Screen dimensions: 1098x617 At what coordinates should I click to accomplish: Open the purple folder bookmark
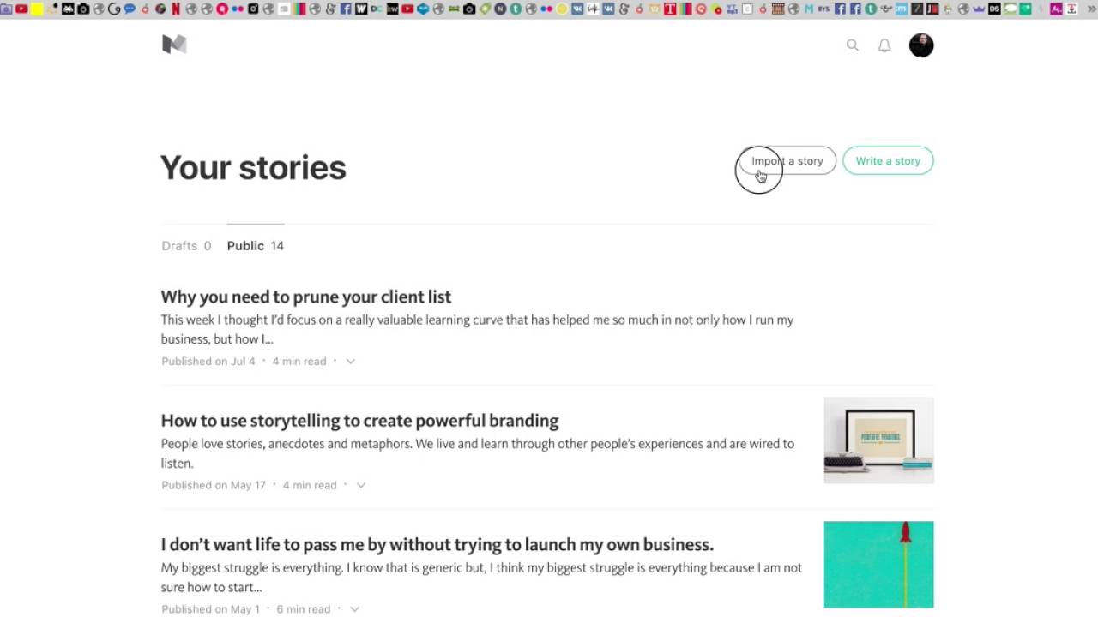6,9
